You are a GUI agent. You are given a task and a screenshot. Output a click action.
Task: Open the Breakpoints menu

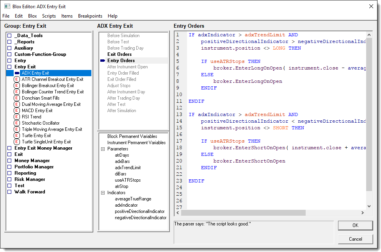[90, 16]
